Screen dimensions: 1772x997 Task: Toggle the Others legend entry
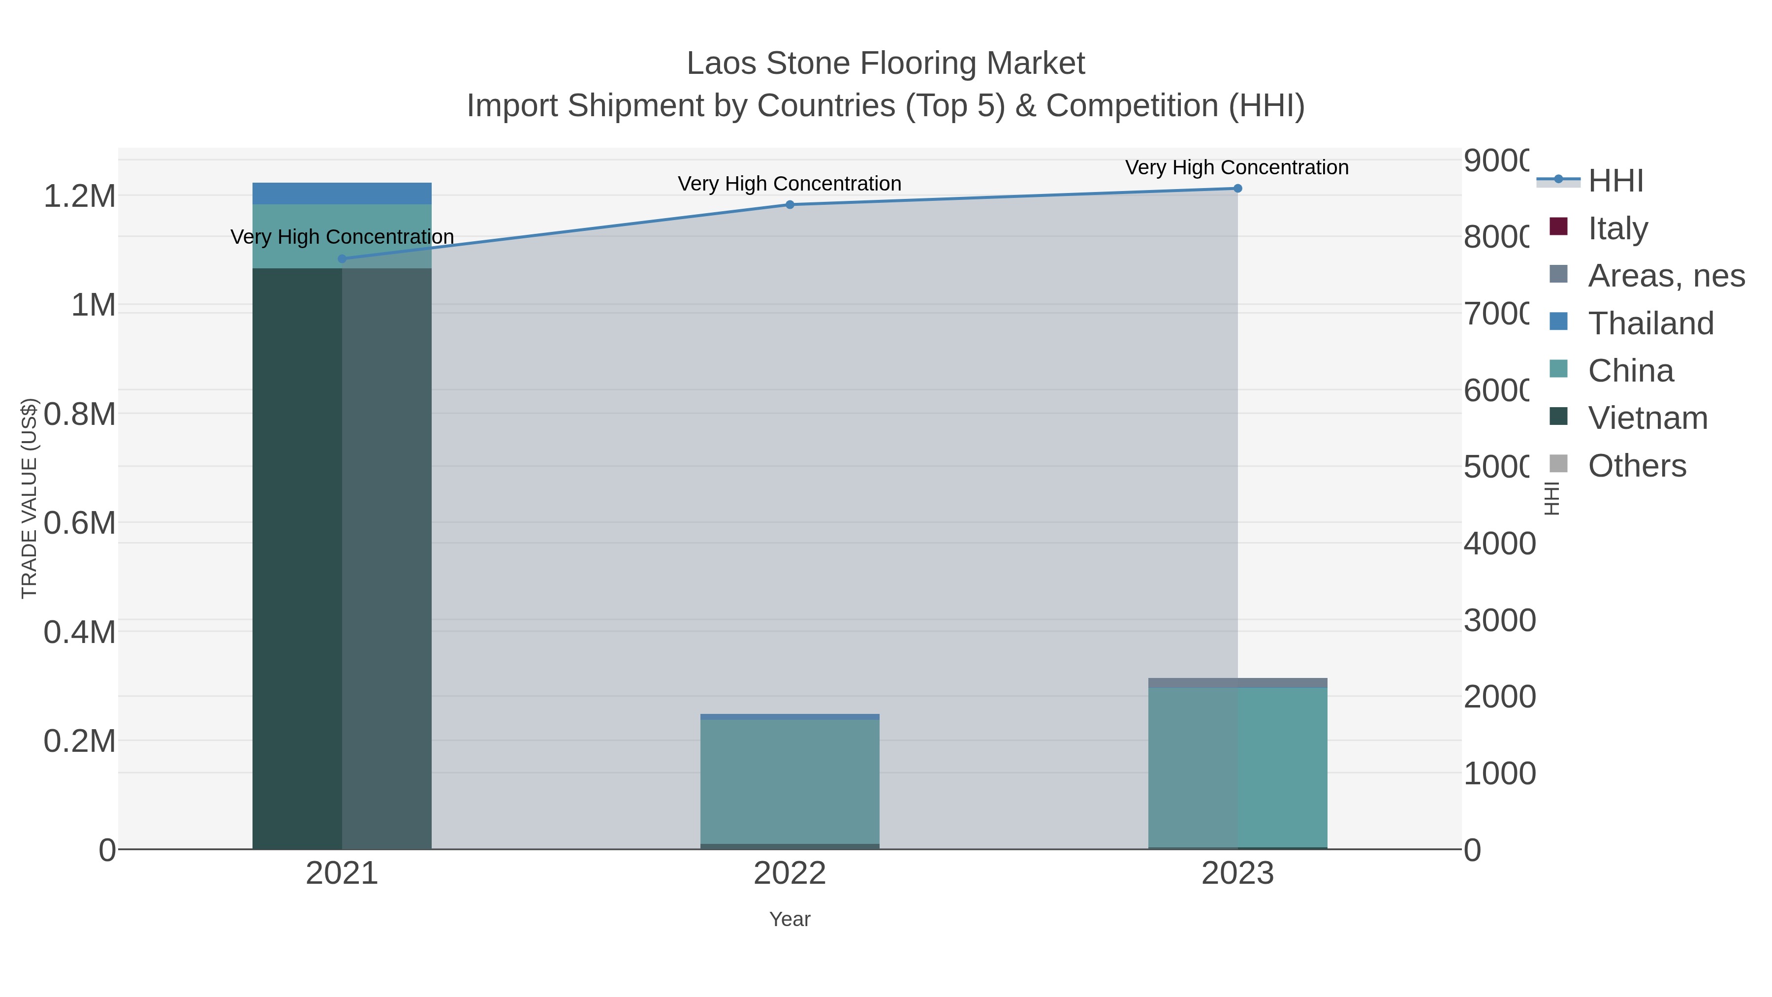[1617, 465]
